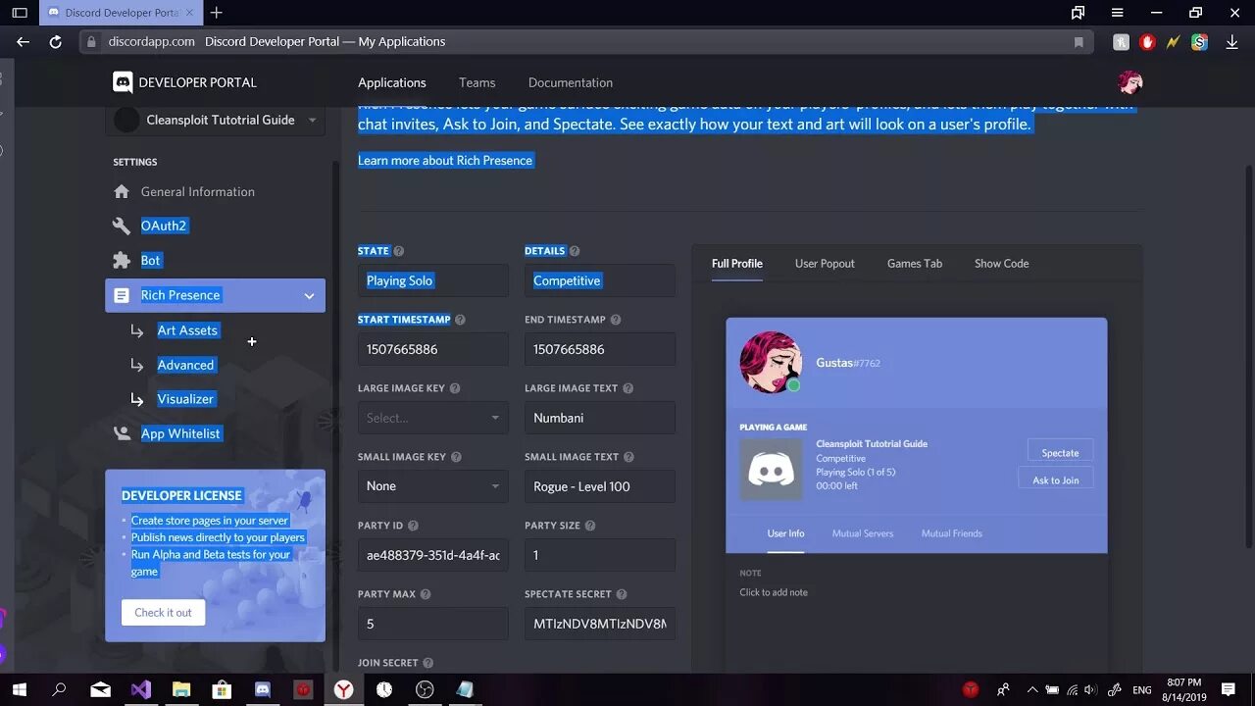Click the App Whitelist person icon
The width and height of the screenshot is (1255, 706).
click(122, 432)
